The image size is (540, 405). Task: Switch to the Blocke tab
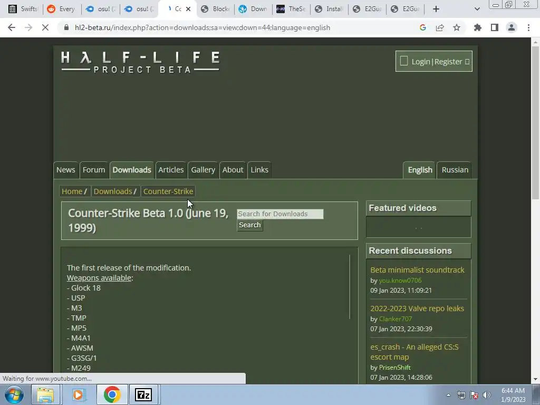(x=215, y=9)
